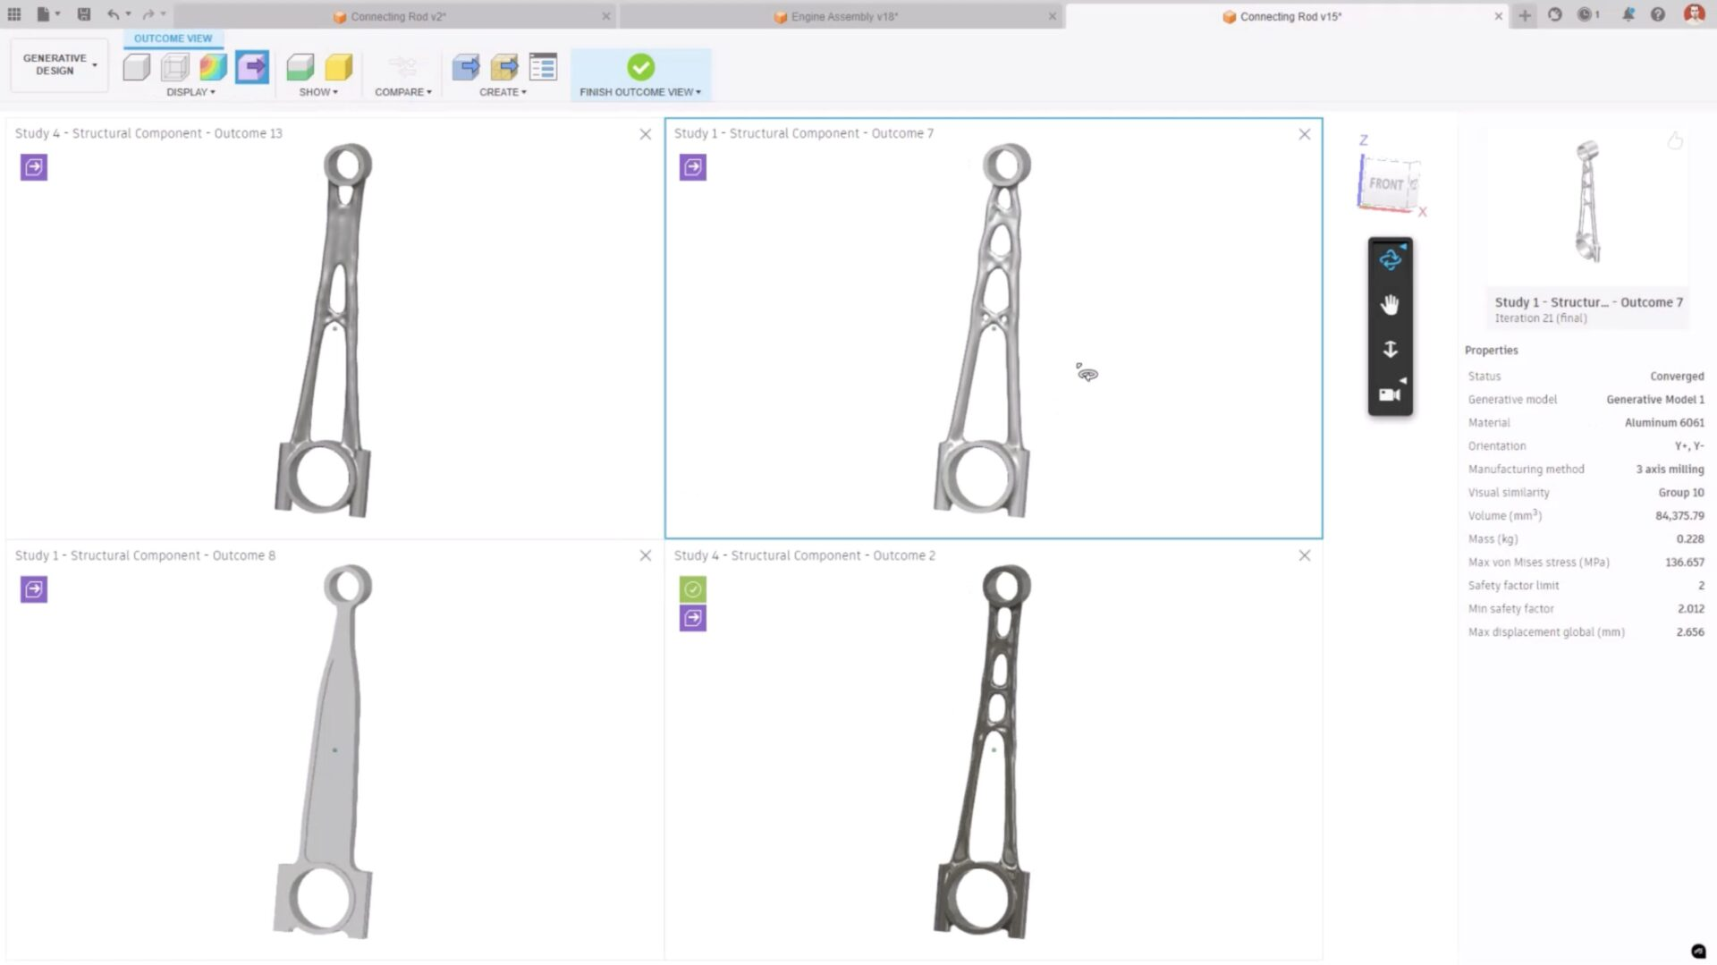The image size is (1717, 965).
Task: Toggle the thumbs-up like on Outcome 7 thumbnail
Action: click(1675, 140)
